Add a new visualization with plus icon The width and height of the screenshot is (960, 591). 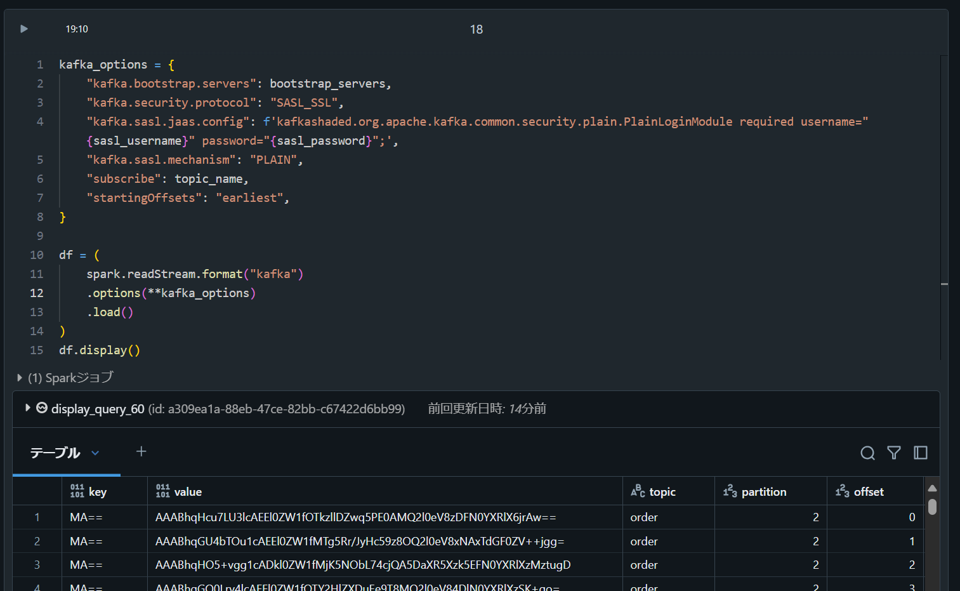141,451
